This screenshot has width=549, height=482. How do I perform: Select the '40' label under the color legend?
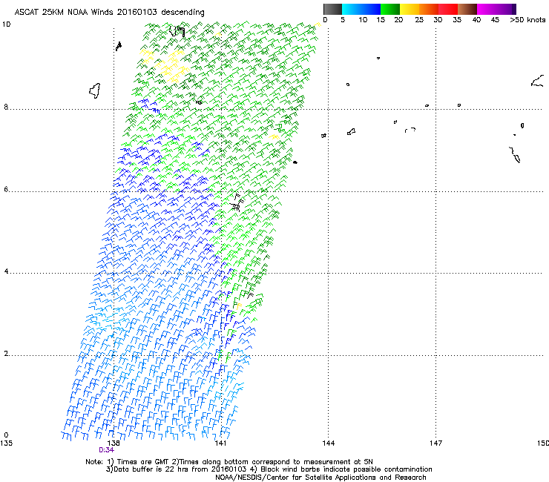click(x=476, y=20)
